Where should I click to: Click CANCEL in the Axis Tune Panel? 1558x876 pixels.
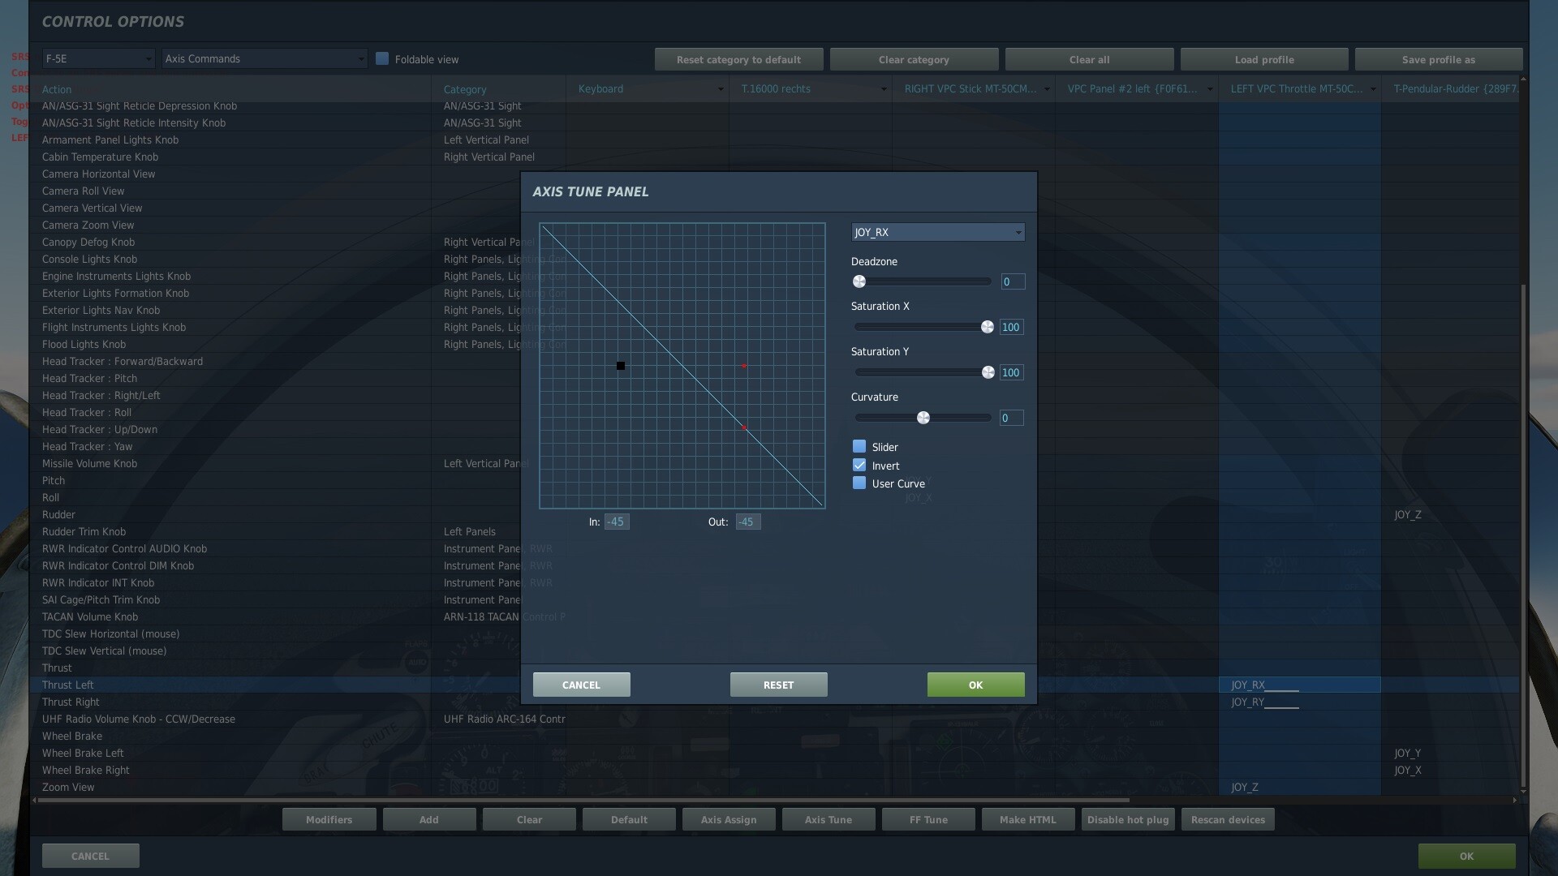pyautogui.click(x=581, y=685)
